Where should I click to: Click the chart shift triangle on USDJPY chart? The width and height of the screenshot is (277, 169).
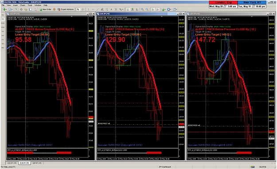(x=71, y=16)
